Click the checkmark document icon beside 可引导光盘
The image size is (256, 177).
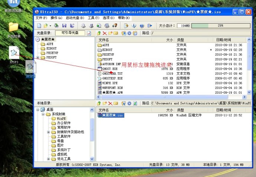[89, 33]
